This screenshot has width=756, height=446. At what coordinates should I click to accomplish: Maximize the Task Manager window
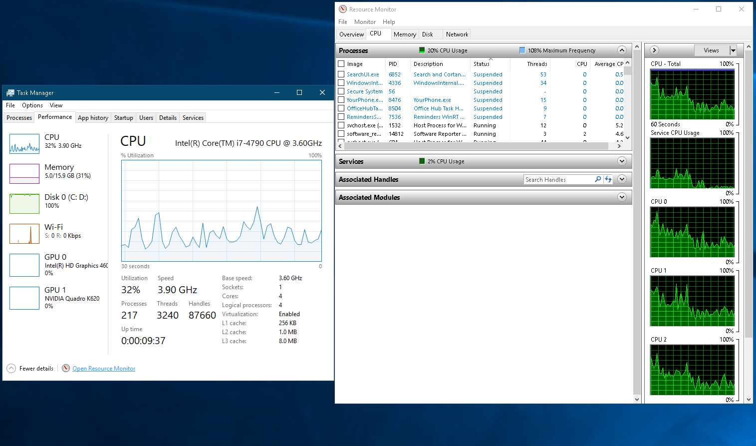point(299,92)
